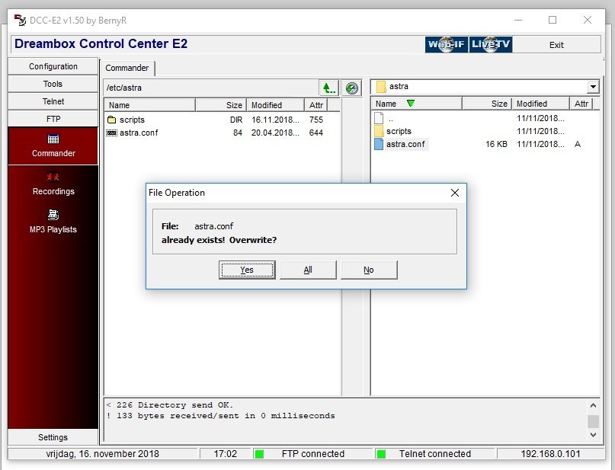The image size is (615, 470).
Task: Select the Commander icon in the sidebar
Action: (x=53, y=139)
